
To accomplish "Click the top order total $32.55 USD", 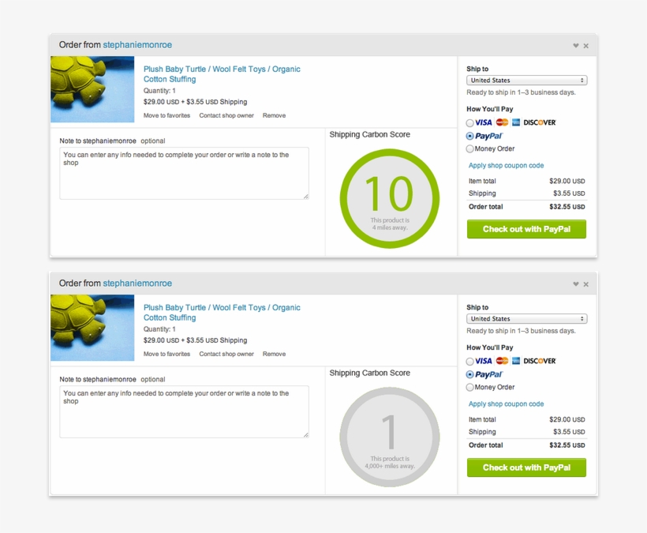I will coord(567,207).
